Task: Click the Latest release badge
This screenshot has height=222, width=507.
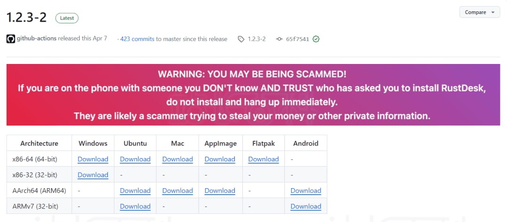Action: tap(67, 18)
